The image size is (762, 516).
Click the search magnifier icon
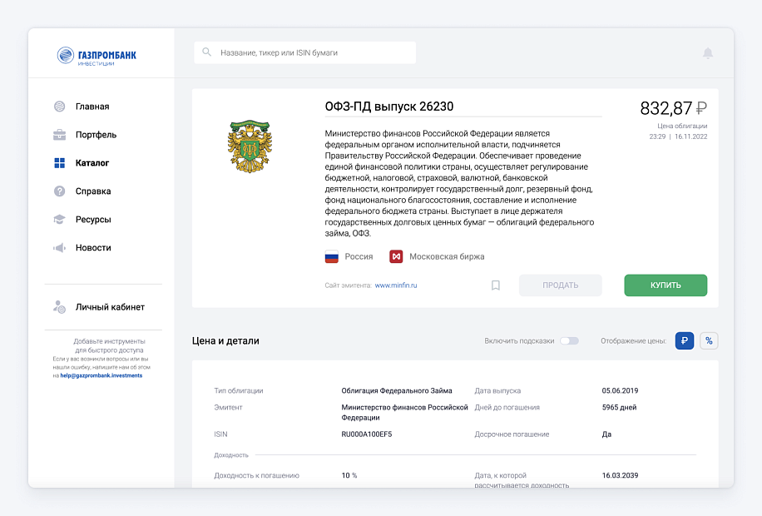[206, 52]
